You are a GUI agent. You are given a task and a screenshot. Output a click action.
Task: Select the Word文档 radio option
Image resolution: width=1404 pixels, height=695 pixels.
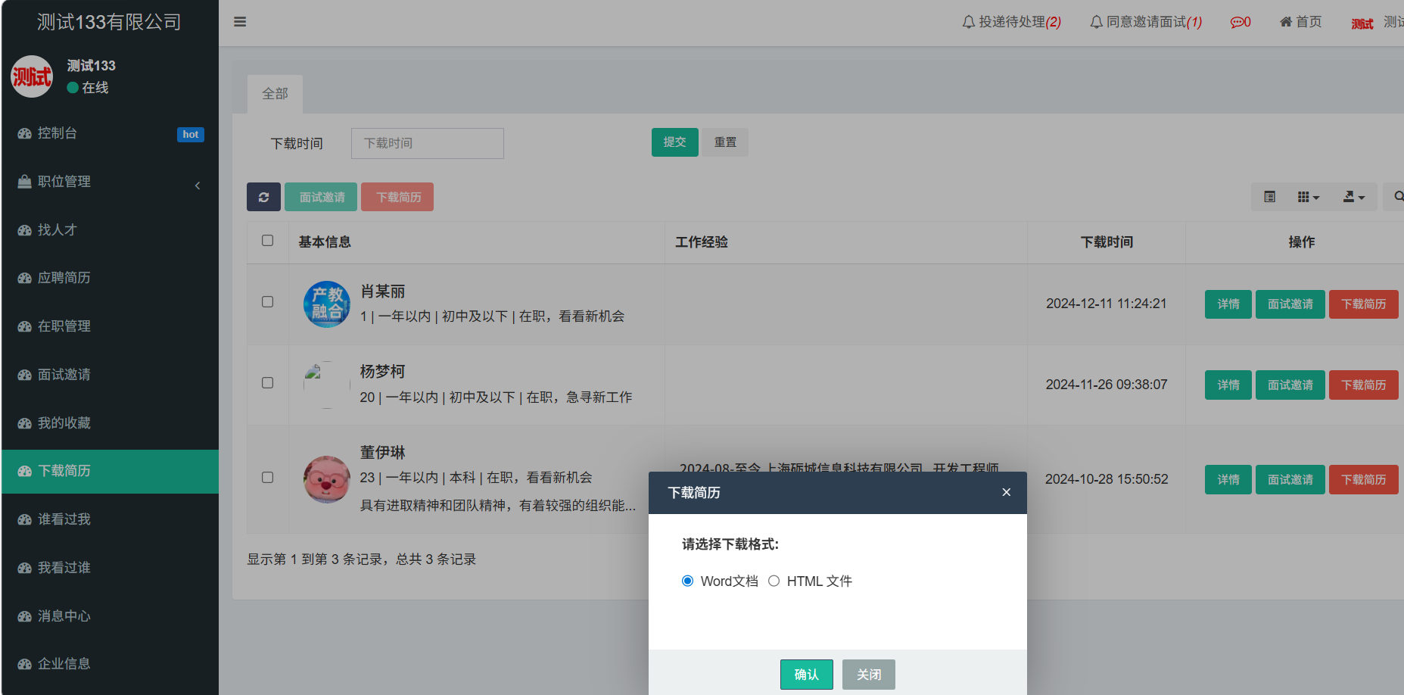pyautogui.click(x=687, y=581)
